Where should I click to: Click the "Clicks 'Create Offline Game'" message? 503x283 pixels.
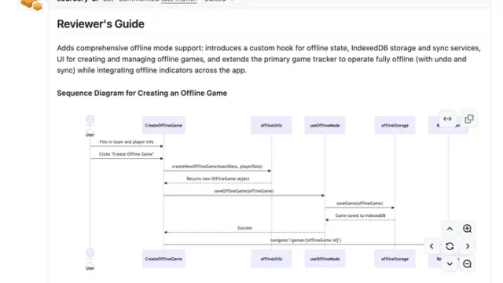tap(127, 154)
